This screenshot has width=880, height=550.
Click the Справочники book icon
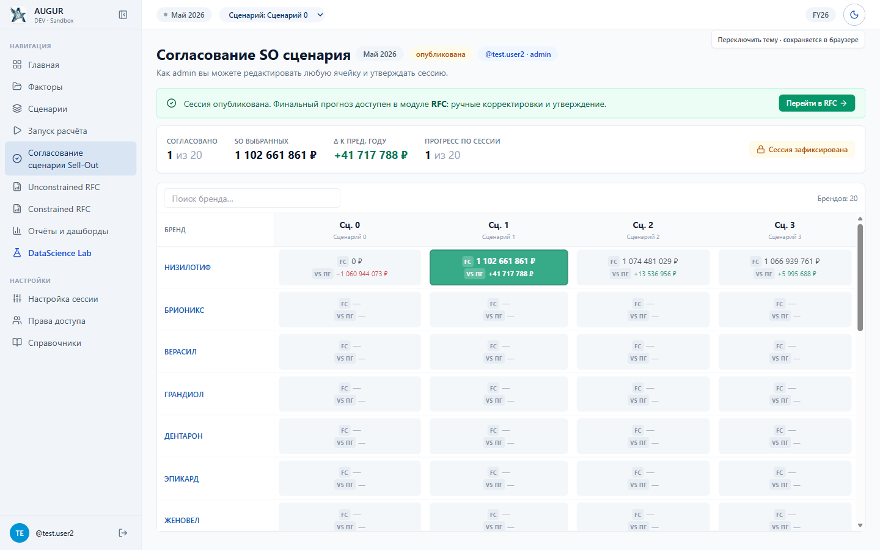pyautogui.click(x=17, y=343)
